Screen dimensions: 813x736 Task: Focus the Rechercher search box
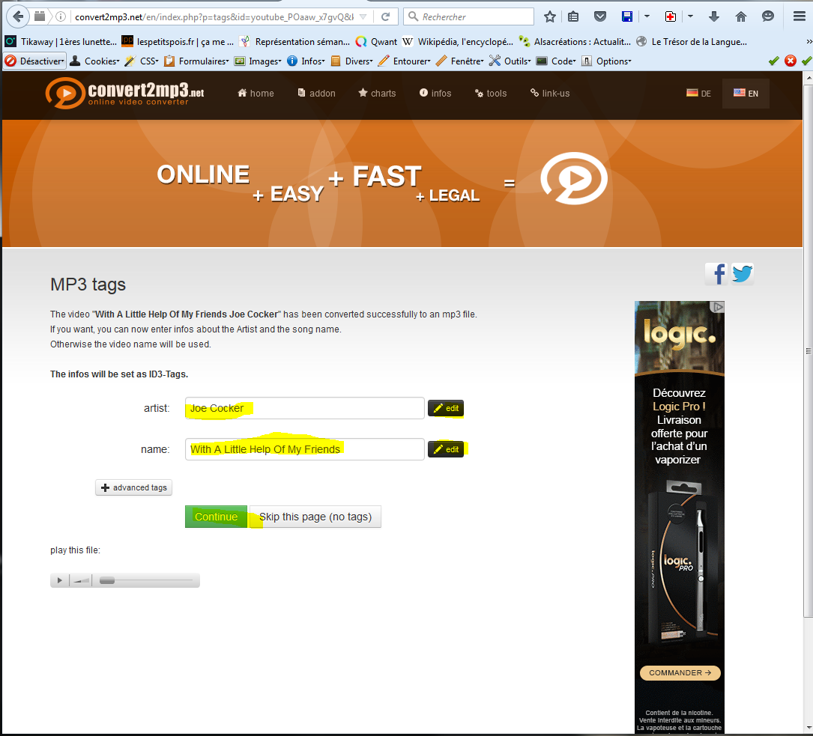pos(469,16)
